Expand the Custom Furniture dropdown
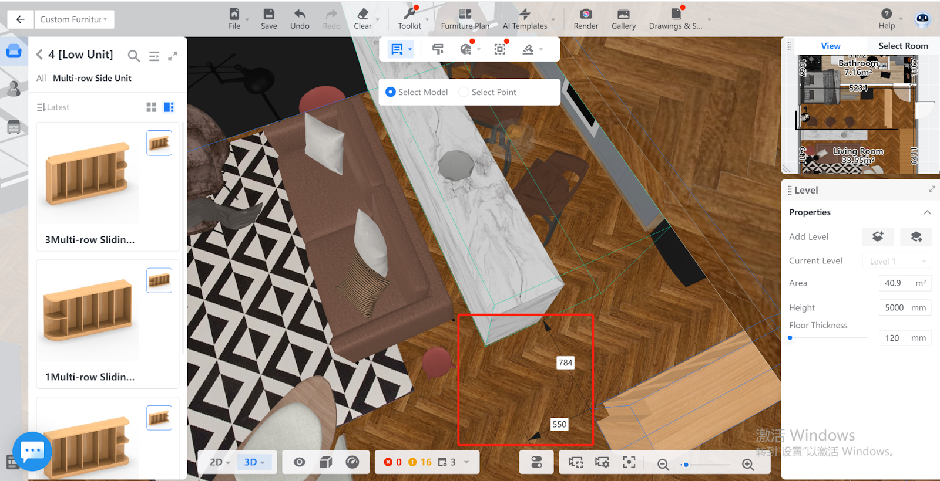This screenshot has height=481, width=940. click(x=73, y=19)
